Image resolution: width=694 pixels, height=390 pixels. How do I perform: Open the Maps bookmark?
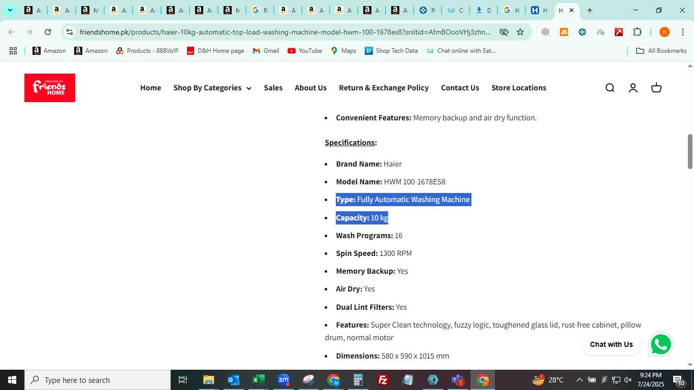tap(343, 51)
